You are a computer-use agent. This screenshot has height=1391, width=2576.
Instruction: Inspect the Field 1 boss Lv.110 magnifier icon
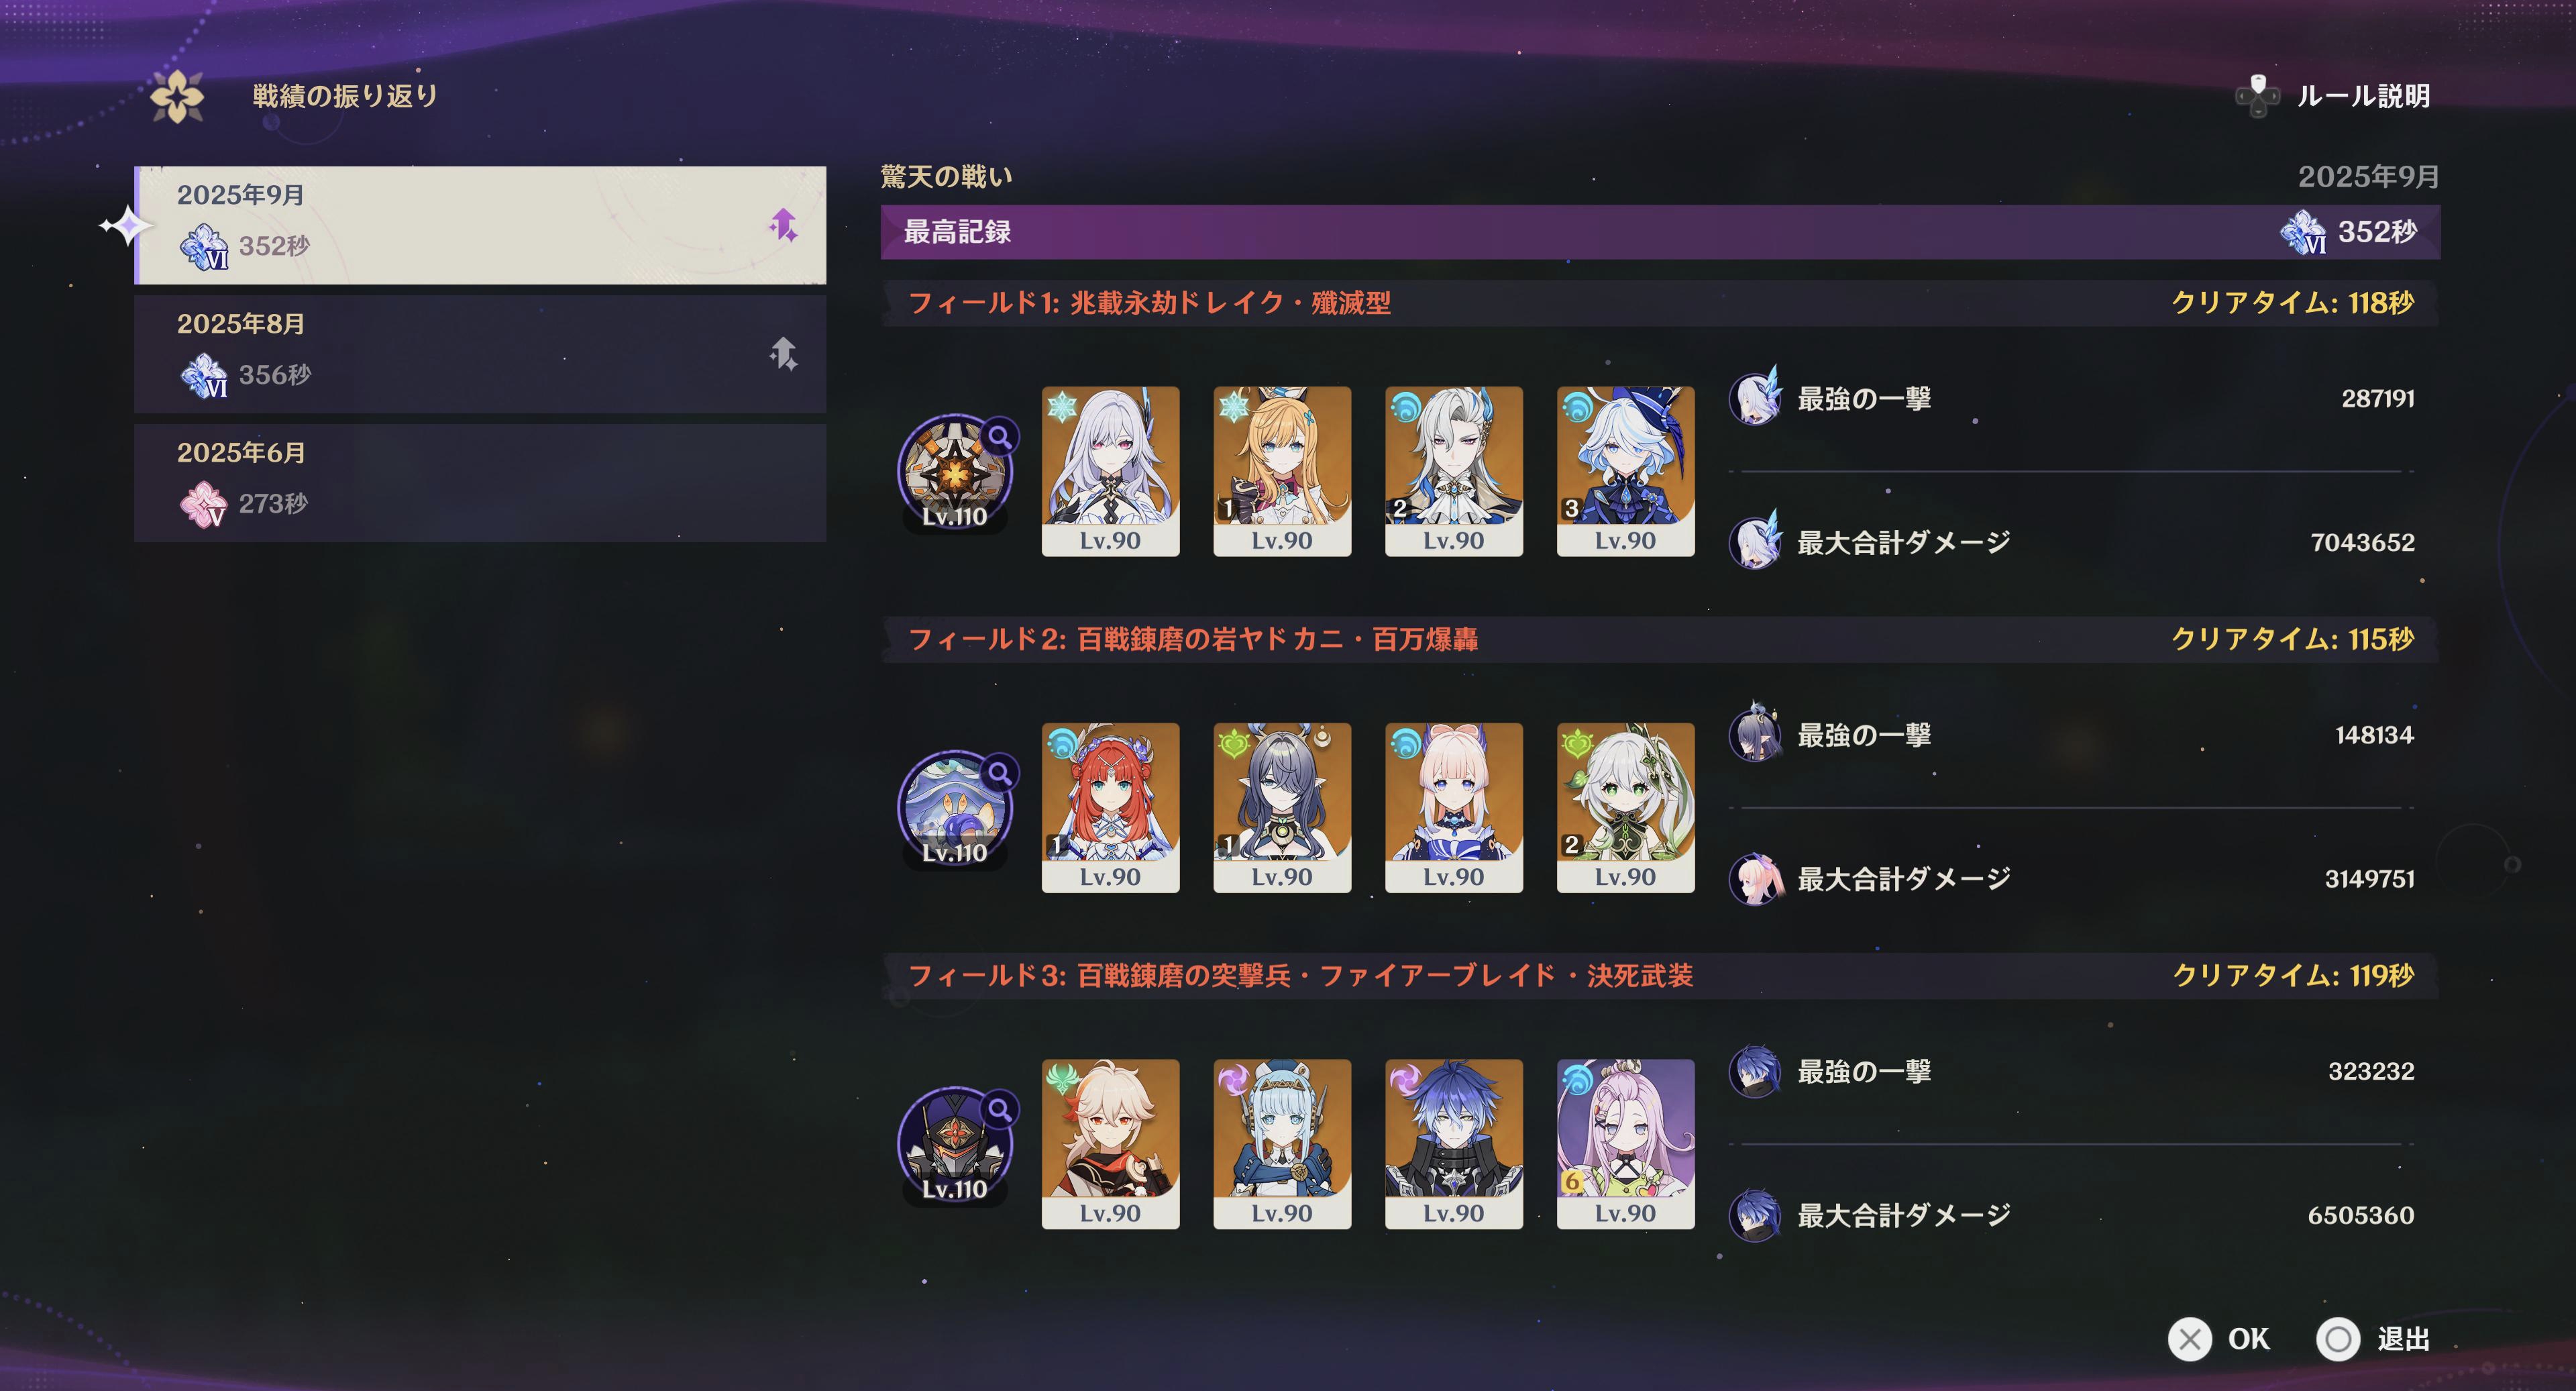click(999, 436)
